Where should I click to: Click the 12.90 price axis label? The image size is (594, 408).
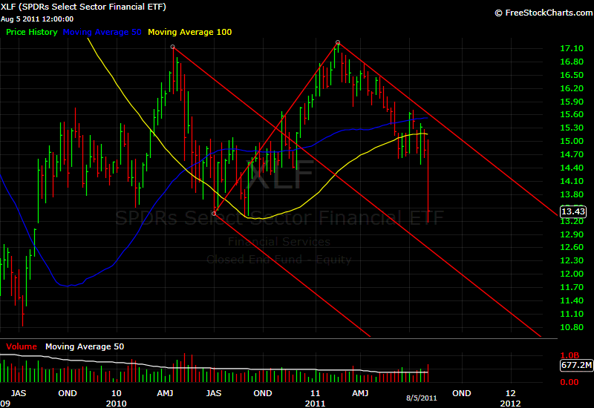572,234
